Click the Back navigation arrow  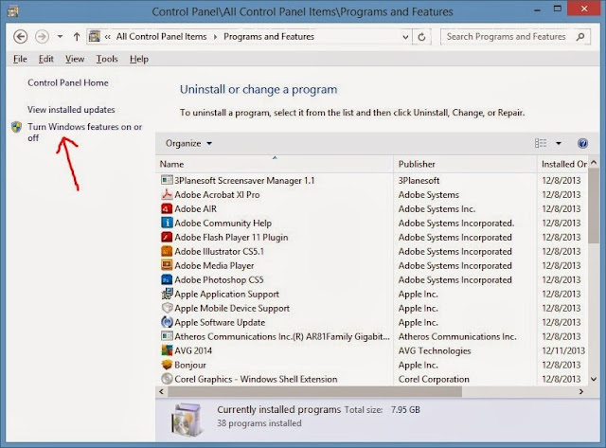click(21, 37)
